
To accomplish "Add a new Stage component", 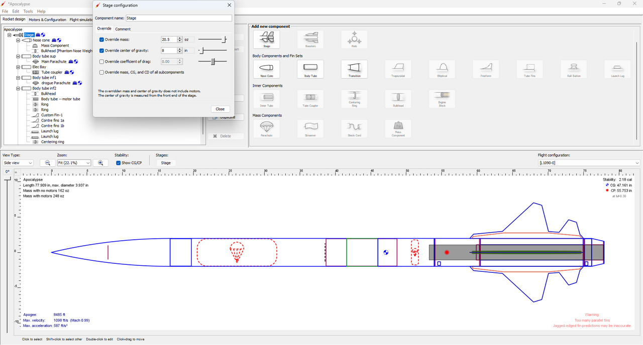I will (x=267, y=40).
